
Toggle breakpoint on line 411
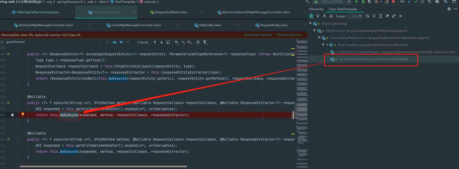[12, 115]
